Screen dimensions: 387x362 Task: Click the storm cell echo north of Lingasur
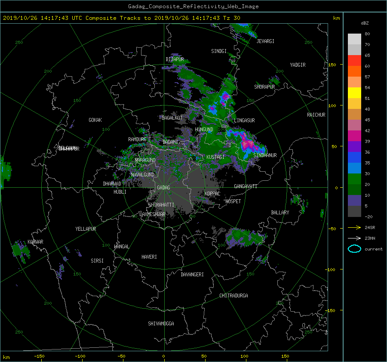pyautogui.click(x=225, y=97)
